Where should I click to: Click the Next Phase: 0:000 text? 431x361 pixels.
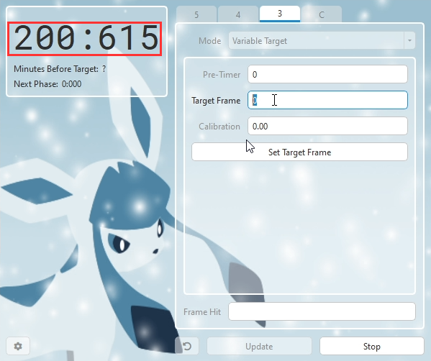point(47,84)
